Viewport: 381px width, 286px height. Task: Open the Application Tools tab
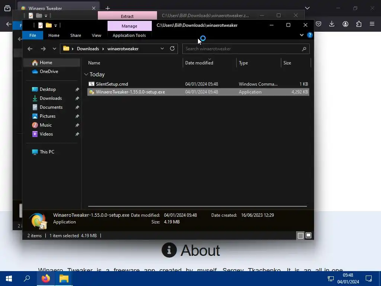click(x=129, y=35)
